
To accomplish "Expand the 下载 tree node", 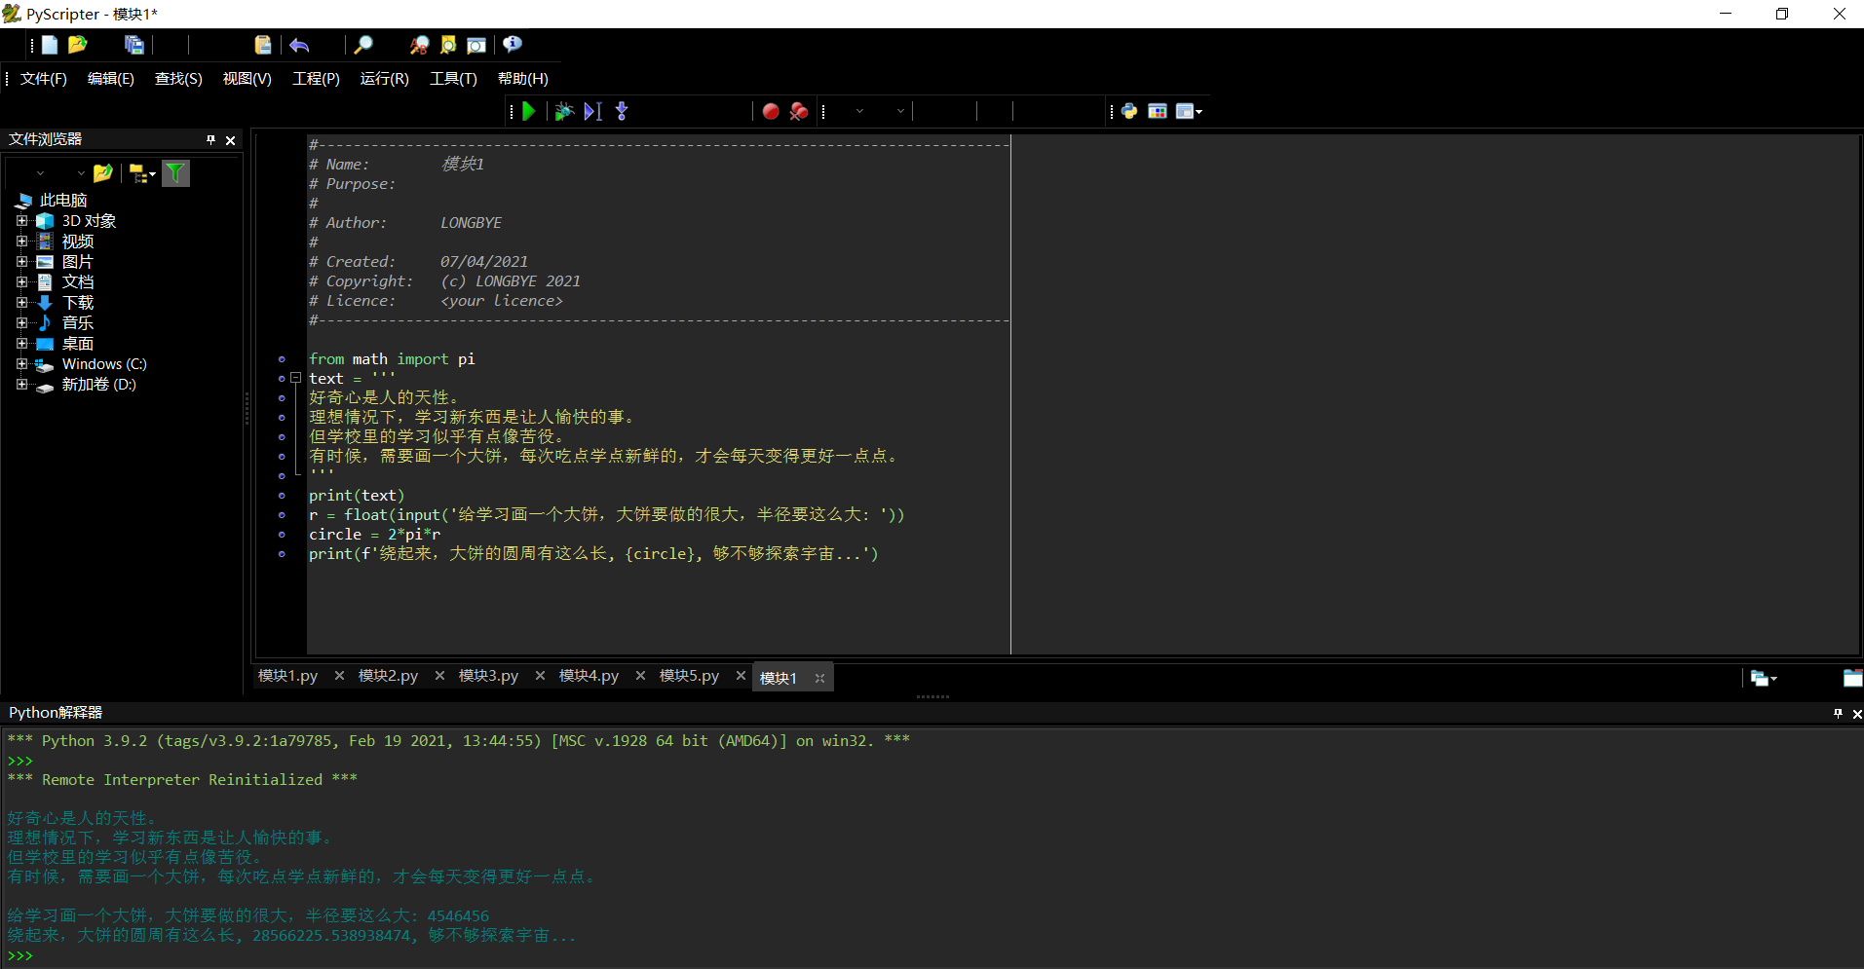I will [x=21, y=303].
